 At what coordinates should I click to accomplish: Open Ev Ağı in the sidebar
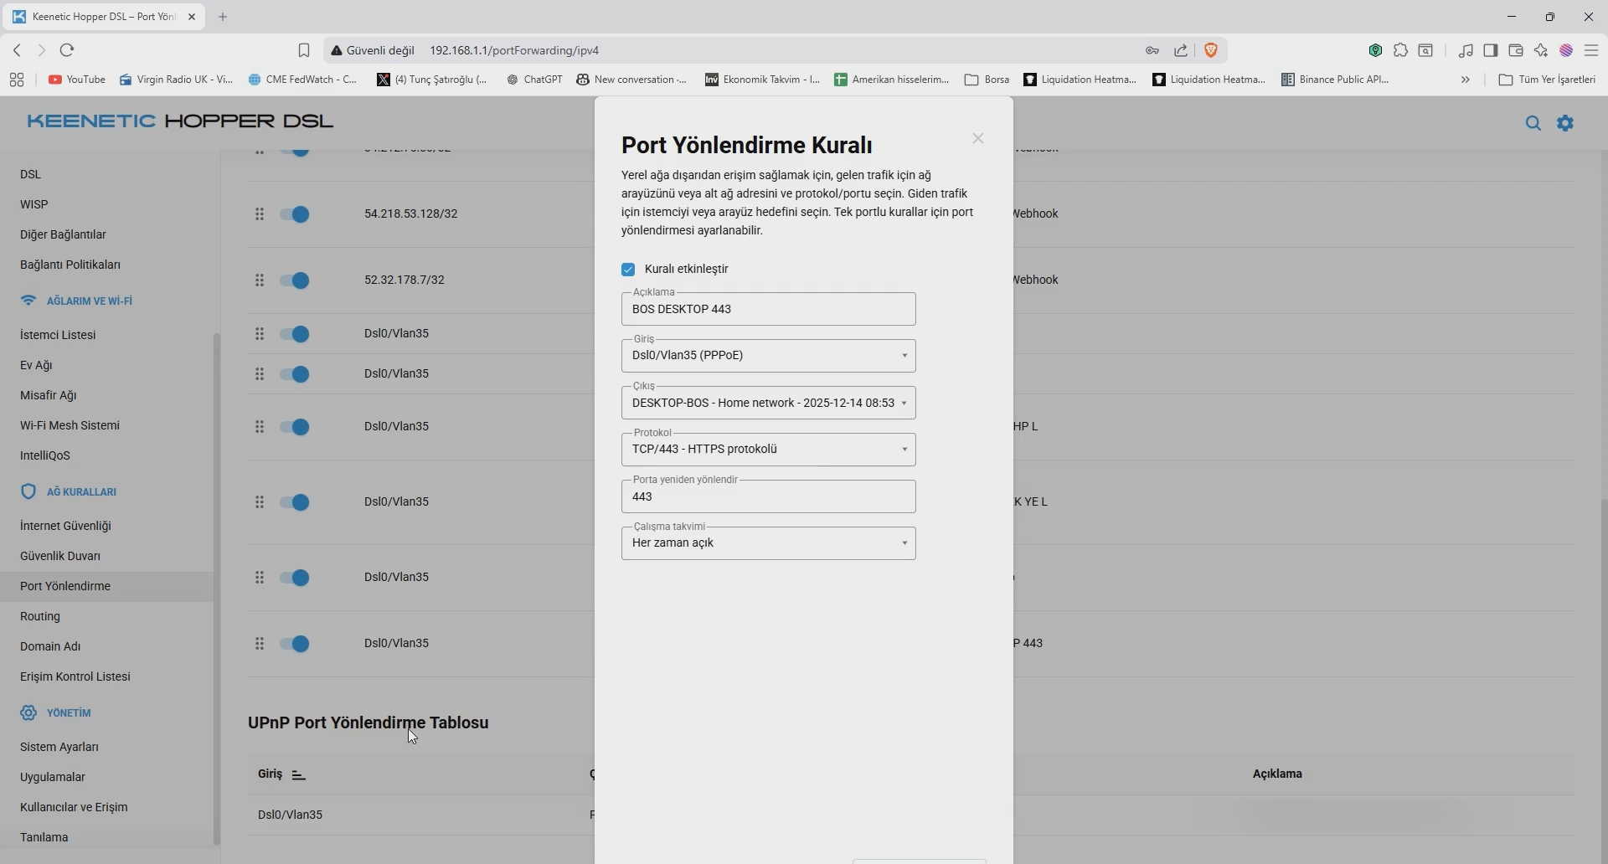(x=36, y=365)
